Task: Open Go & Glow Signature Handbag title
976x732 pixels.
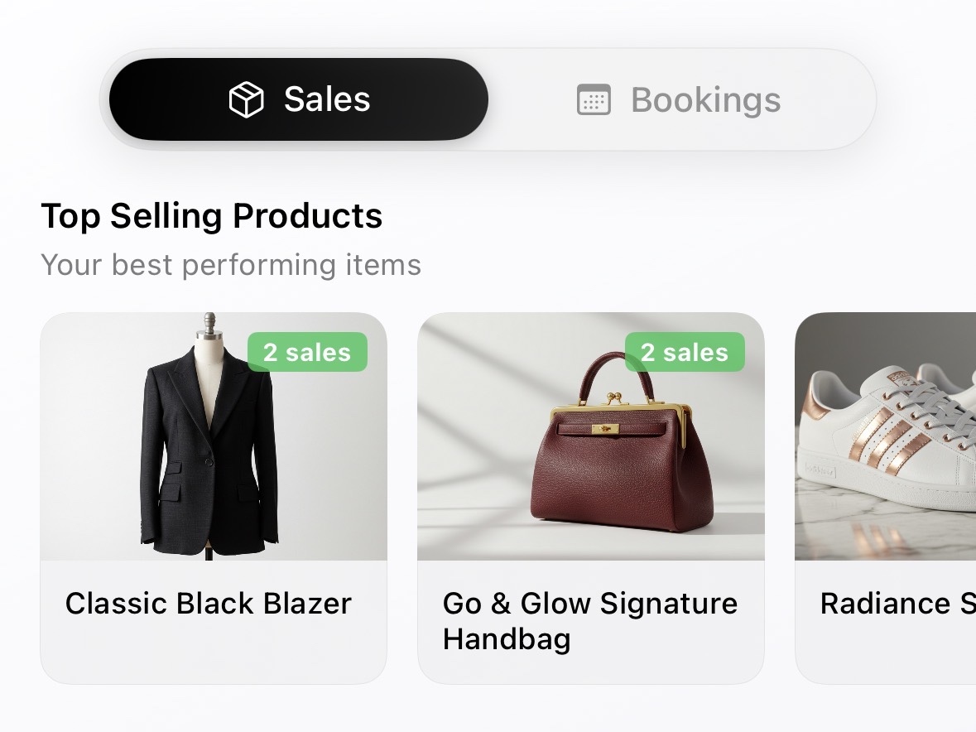Action: pyautogui.click(x=589, y=620)
